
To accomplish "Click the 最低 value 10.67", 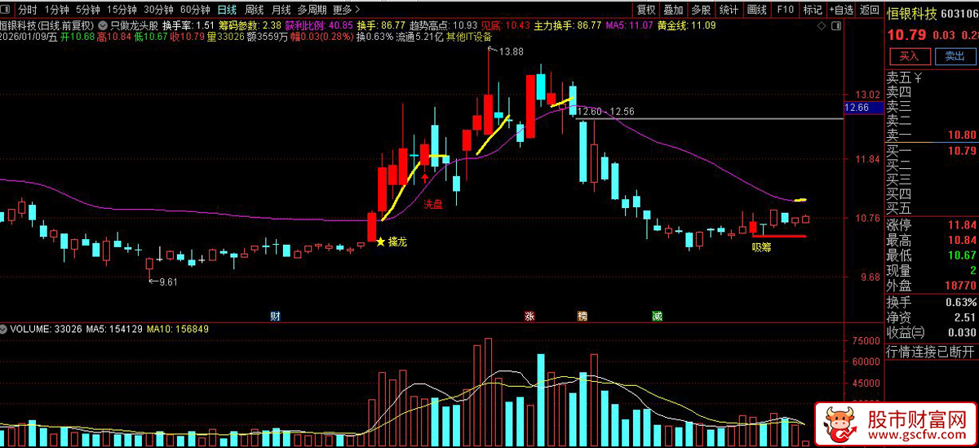I will [x=963, y=255].
